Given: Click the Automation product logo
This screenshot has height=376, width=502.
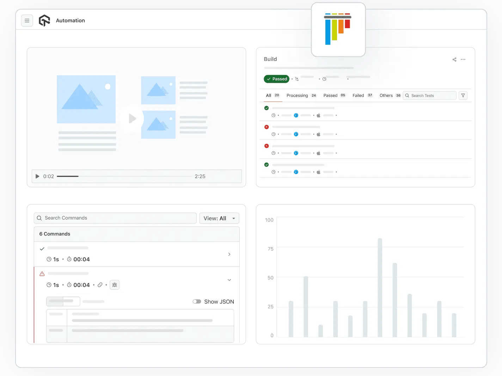Looking at the screenshot, I should [x=44, y=20].
